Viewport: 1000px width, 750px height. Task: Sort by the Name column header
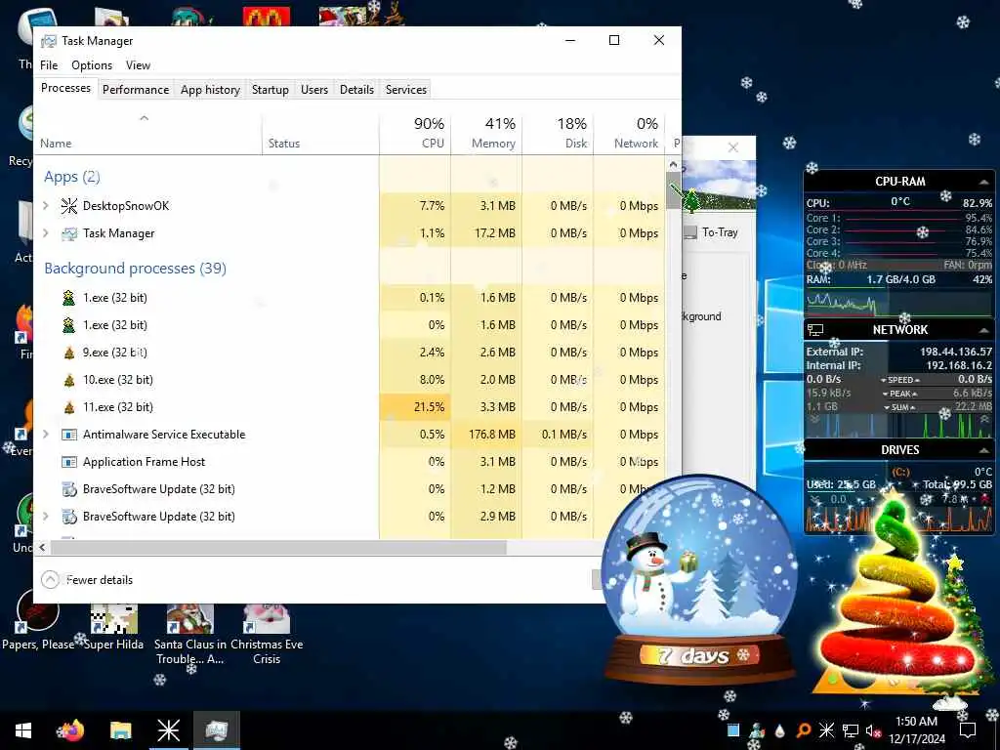point(148,133)
